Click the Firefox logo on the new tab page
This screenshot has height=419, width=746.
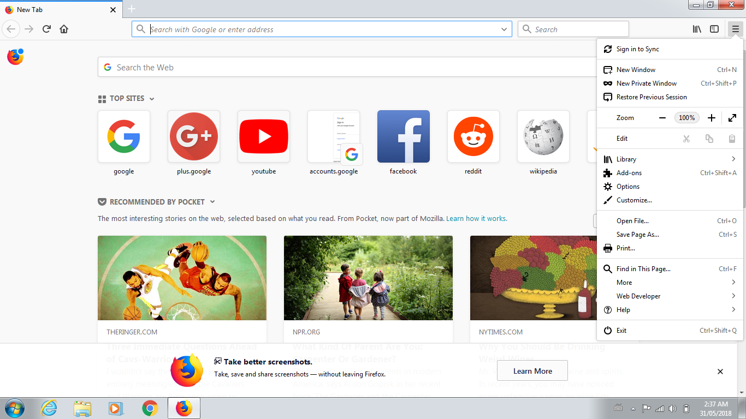[x=15, y=57]
